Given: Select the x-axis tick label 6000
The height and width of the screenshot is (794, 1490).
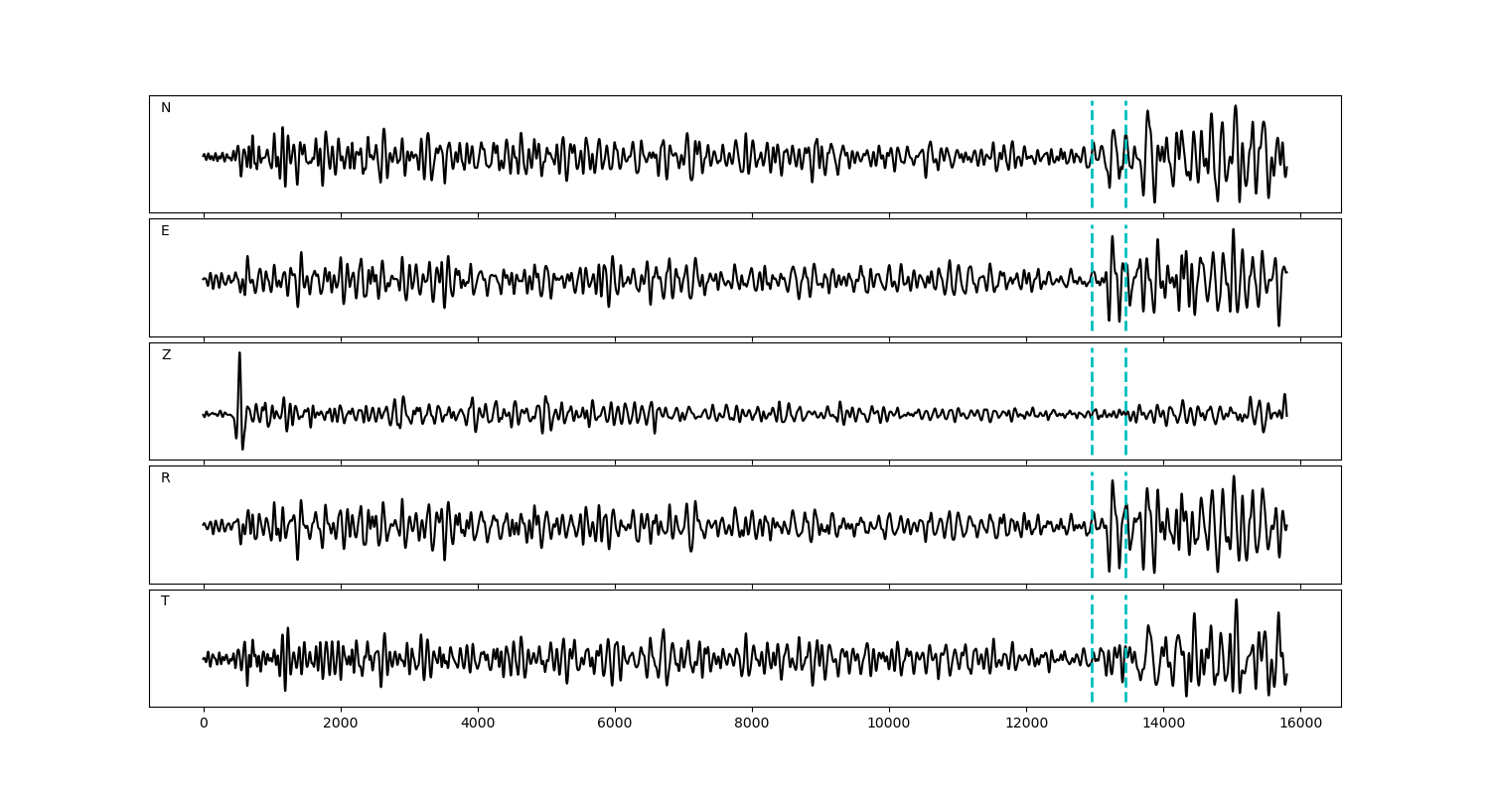Looking at the screenshot, I should (615, 724).
